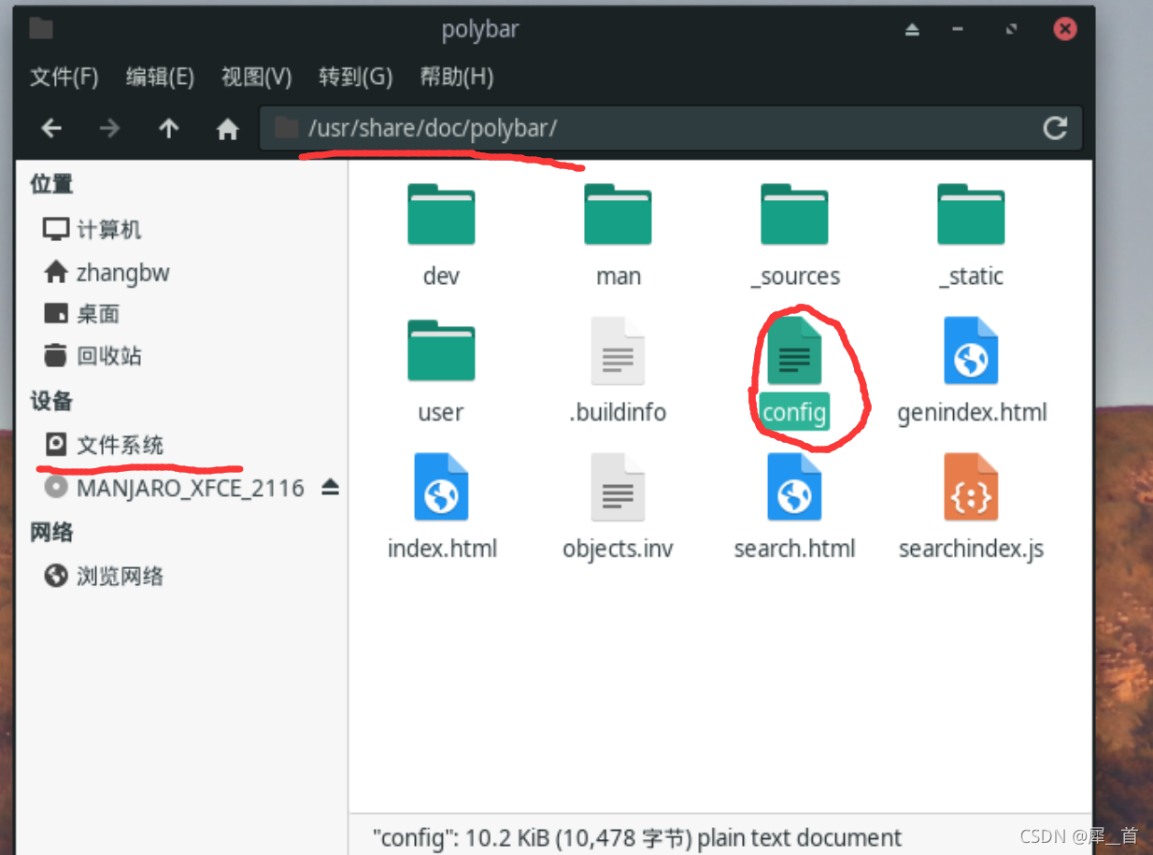The height and width of the screenshot is (855, 1153).
Task: Select the objects.inv file
Action: point(617,487)
